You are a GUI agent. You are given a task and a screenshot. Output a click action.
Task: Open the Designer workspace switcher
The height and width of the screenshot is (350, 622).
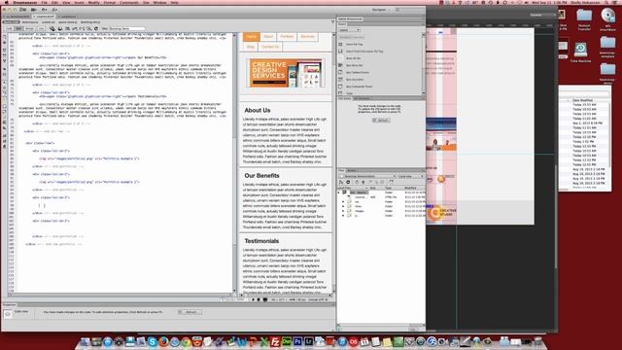pyautogui.click(x=381, y=10)
